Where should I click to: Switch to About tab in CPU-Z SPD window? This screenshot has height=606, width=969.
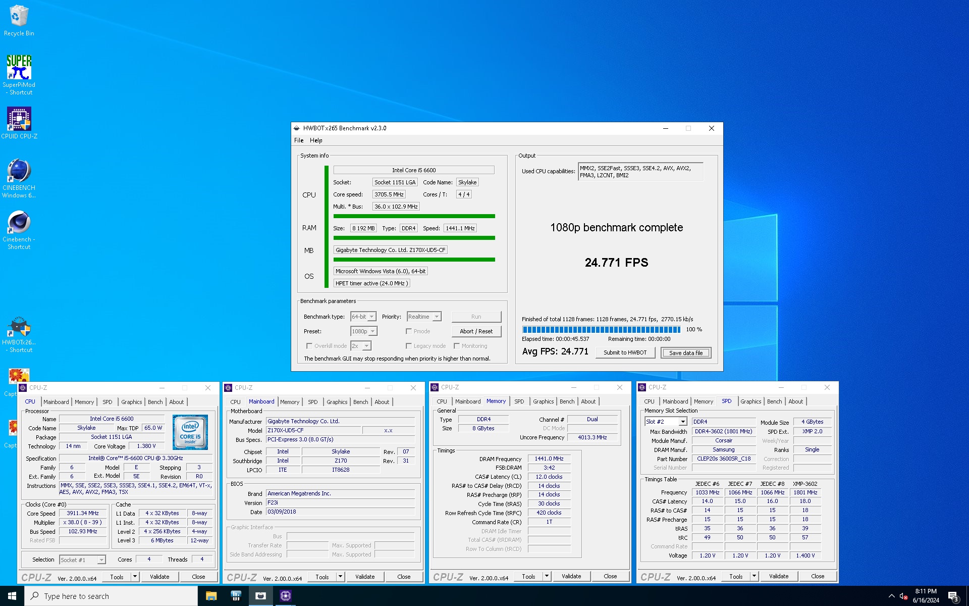[x=795, y=401]
